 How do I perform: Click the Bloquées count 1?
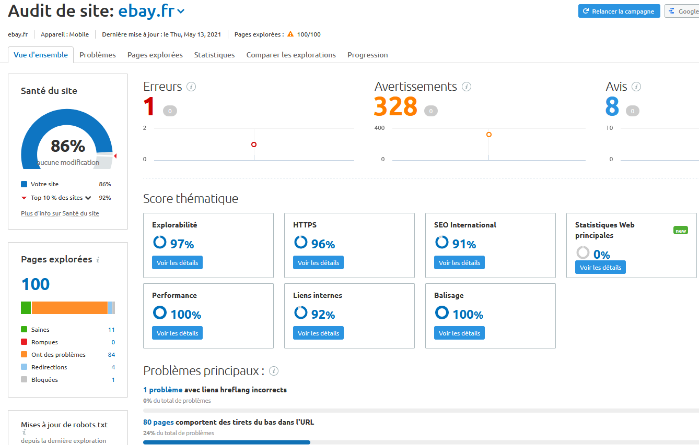click(113, 380)
